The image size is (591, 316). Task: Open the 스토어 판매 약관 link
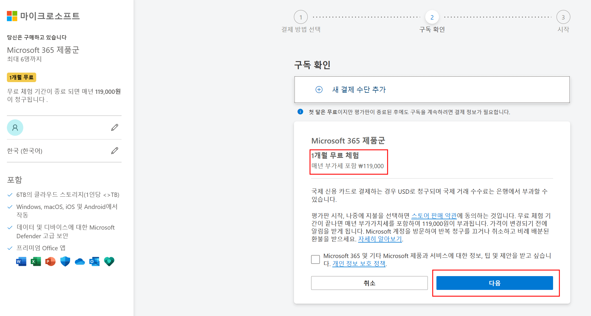click(x=434, y=216)
